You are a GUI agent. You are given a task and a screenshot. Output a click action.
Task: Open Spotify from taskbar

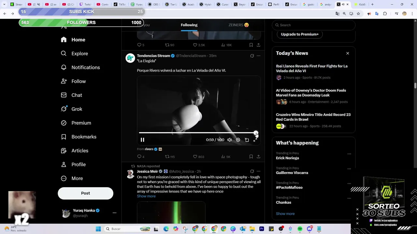(300, 229)
